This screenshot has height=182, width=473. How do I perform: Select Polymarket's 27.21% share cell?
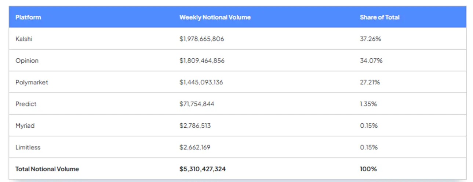tap(370, 82)
